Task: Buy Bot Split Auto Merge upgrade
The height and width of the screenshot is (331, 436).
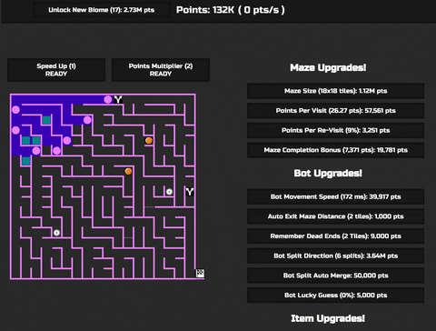Action: pyautogui.click(x=335, y=276)
